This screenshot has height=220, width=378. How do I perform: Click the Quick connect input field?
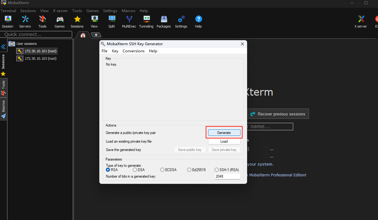pyautogui.click(x=36, y=34)
